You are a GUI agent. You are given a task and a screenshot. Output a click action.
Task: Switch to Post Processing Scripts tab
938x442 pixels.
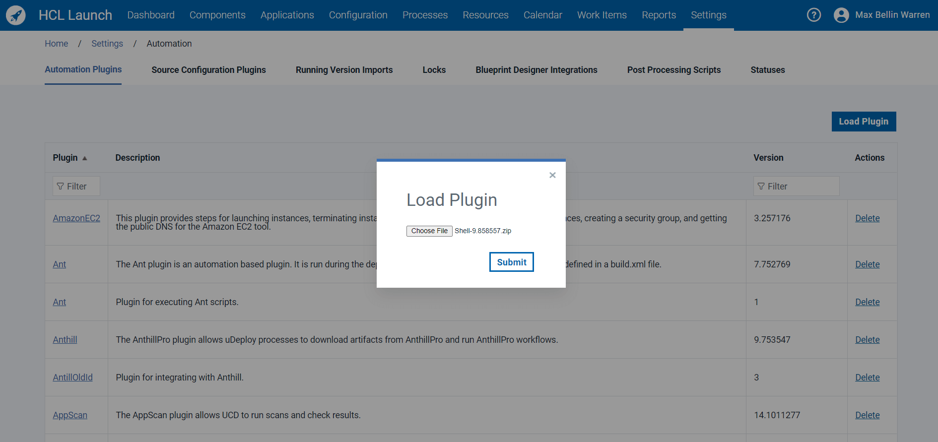point(674,70)
